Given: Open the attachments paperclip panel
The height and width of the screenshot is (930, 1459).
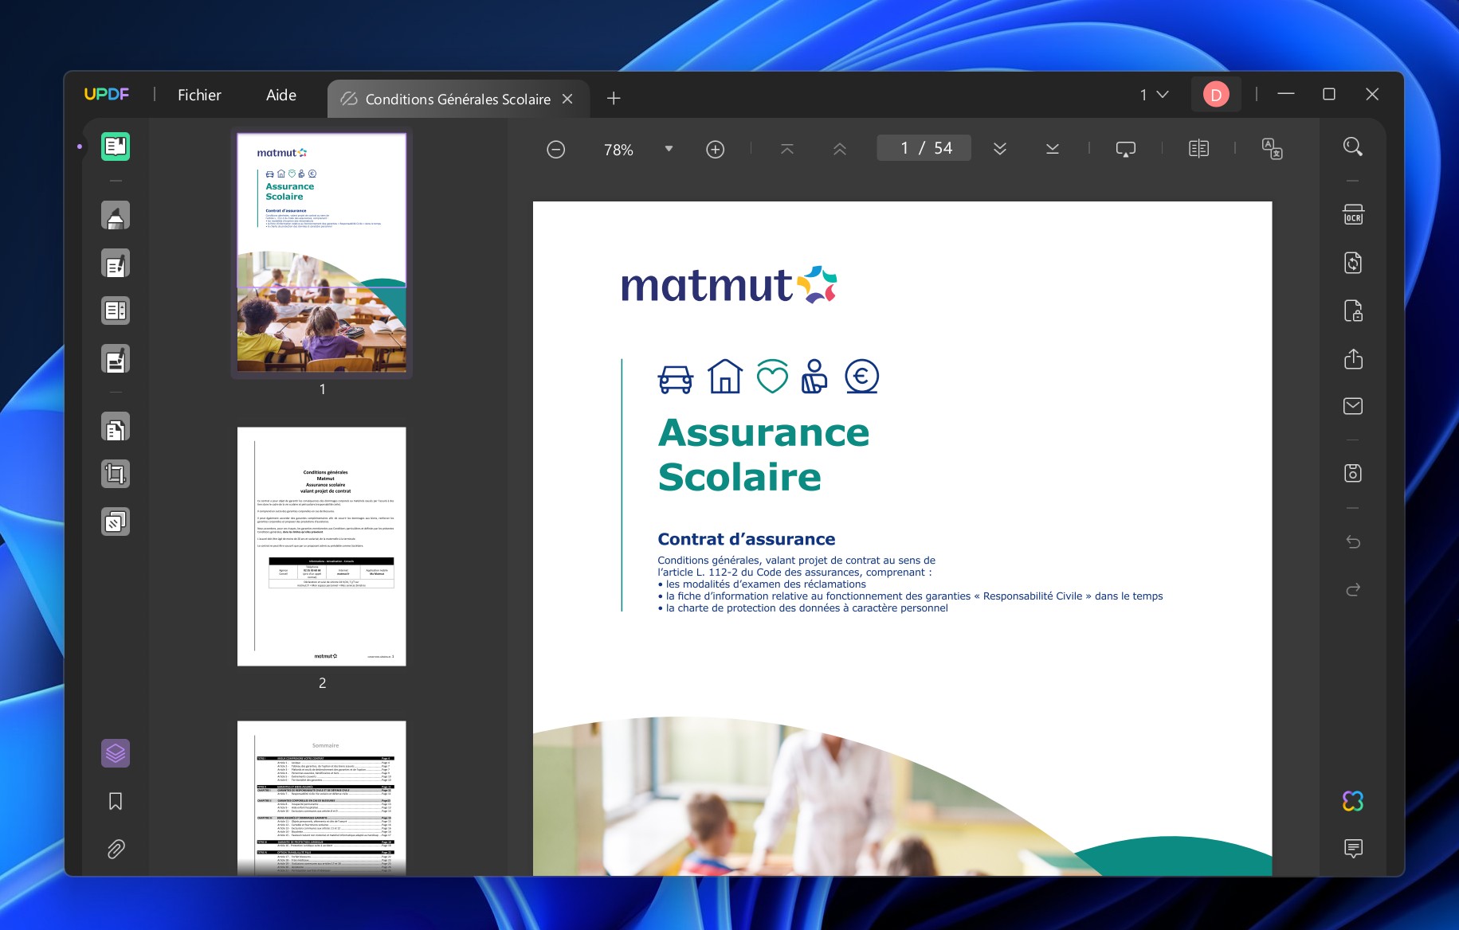Looking at the screenshot, I should tap(116, 849).
